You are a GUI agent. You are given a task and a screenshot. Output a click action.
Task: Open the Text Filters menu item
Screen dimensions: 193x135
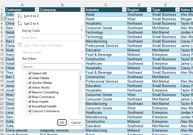[50, 59]
